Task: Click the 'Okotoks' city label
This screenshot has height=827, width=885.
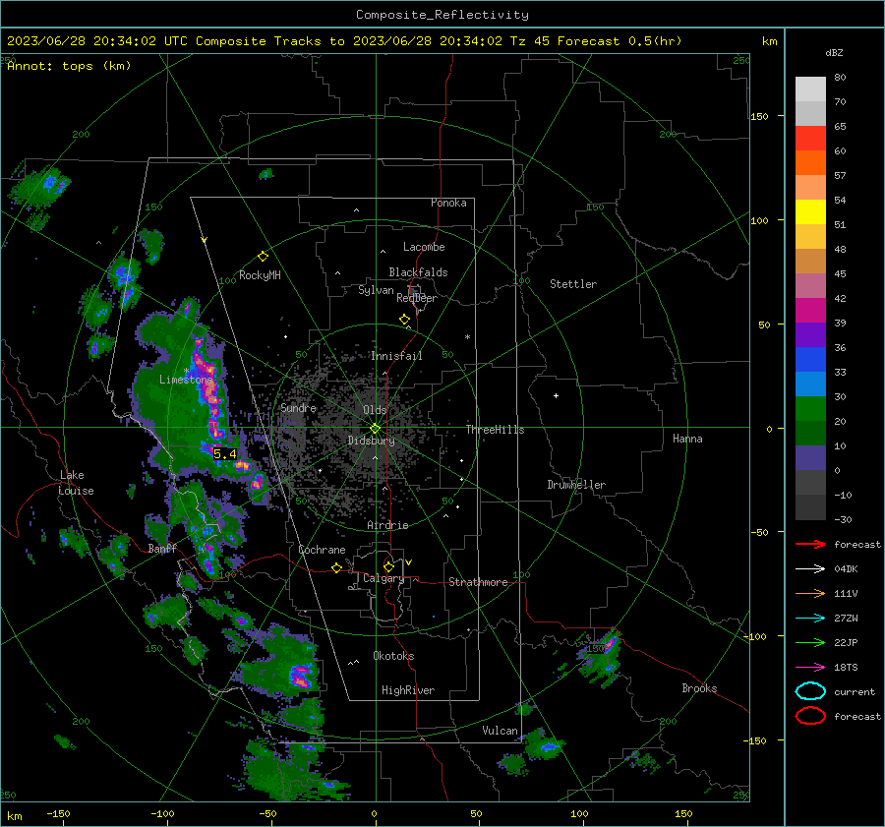Action: click(393, 656)
